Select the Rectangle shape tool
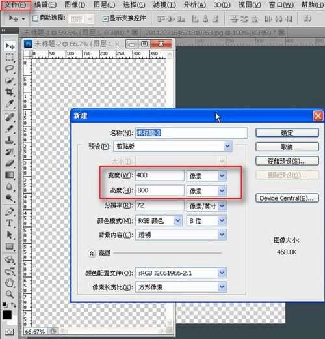The width and height of the screenshot is (325, 339). [10, 246]
